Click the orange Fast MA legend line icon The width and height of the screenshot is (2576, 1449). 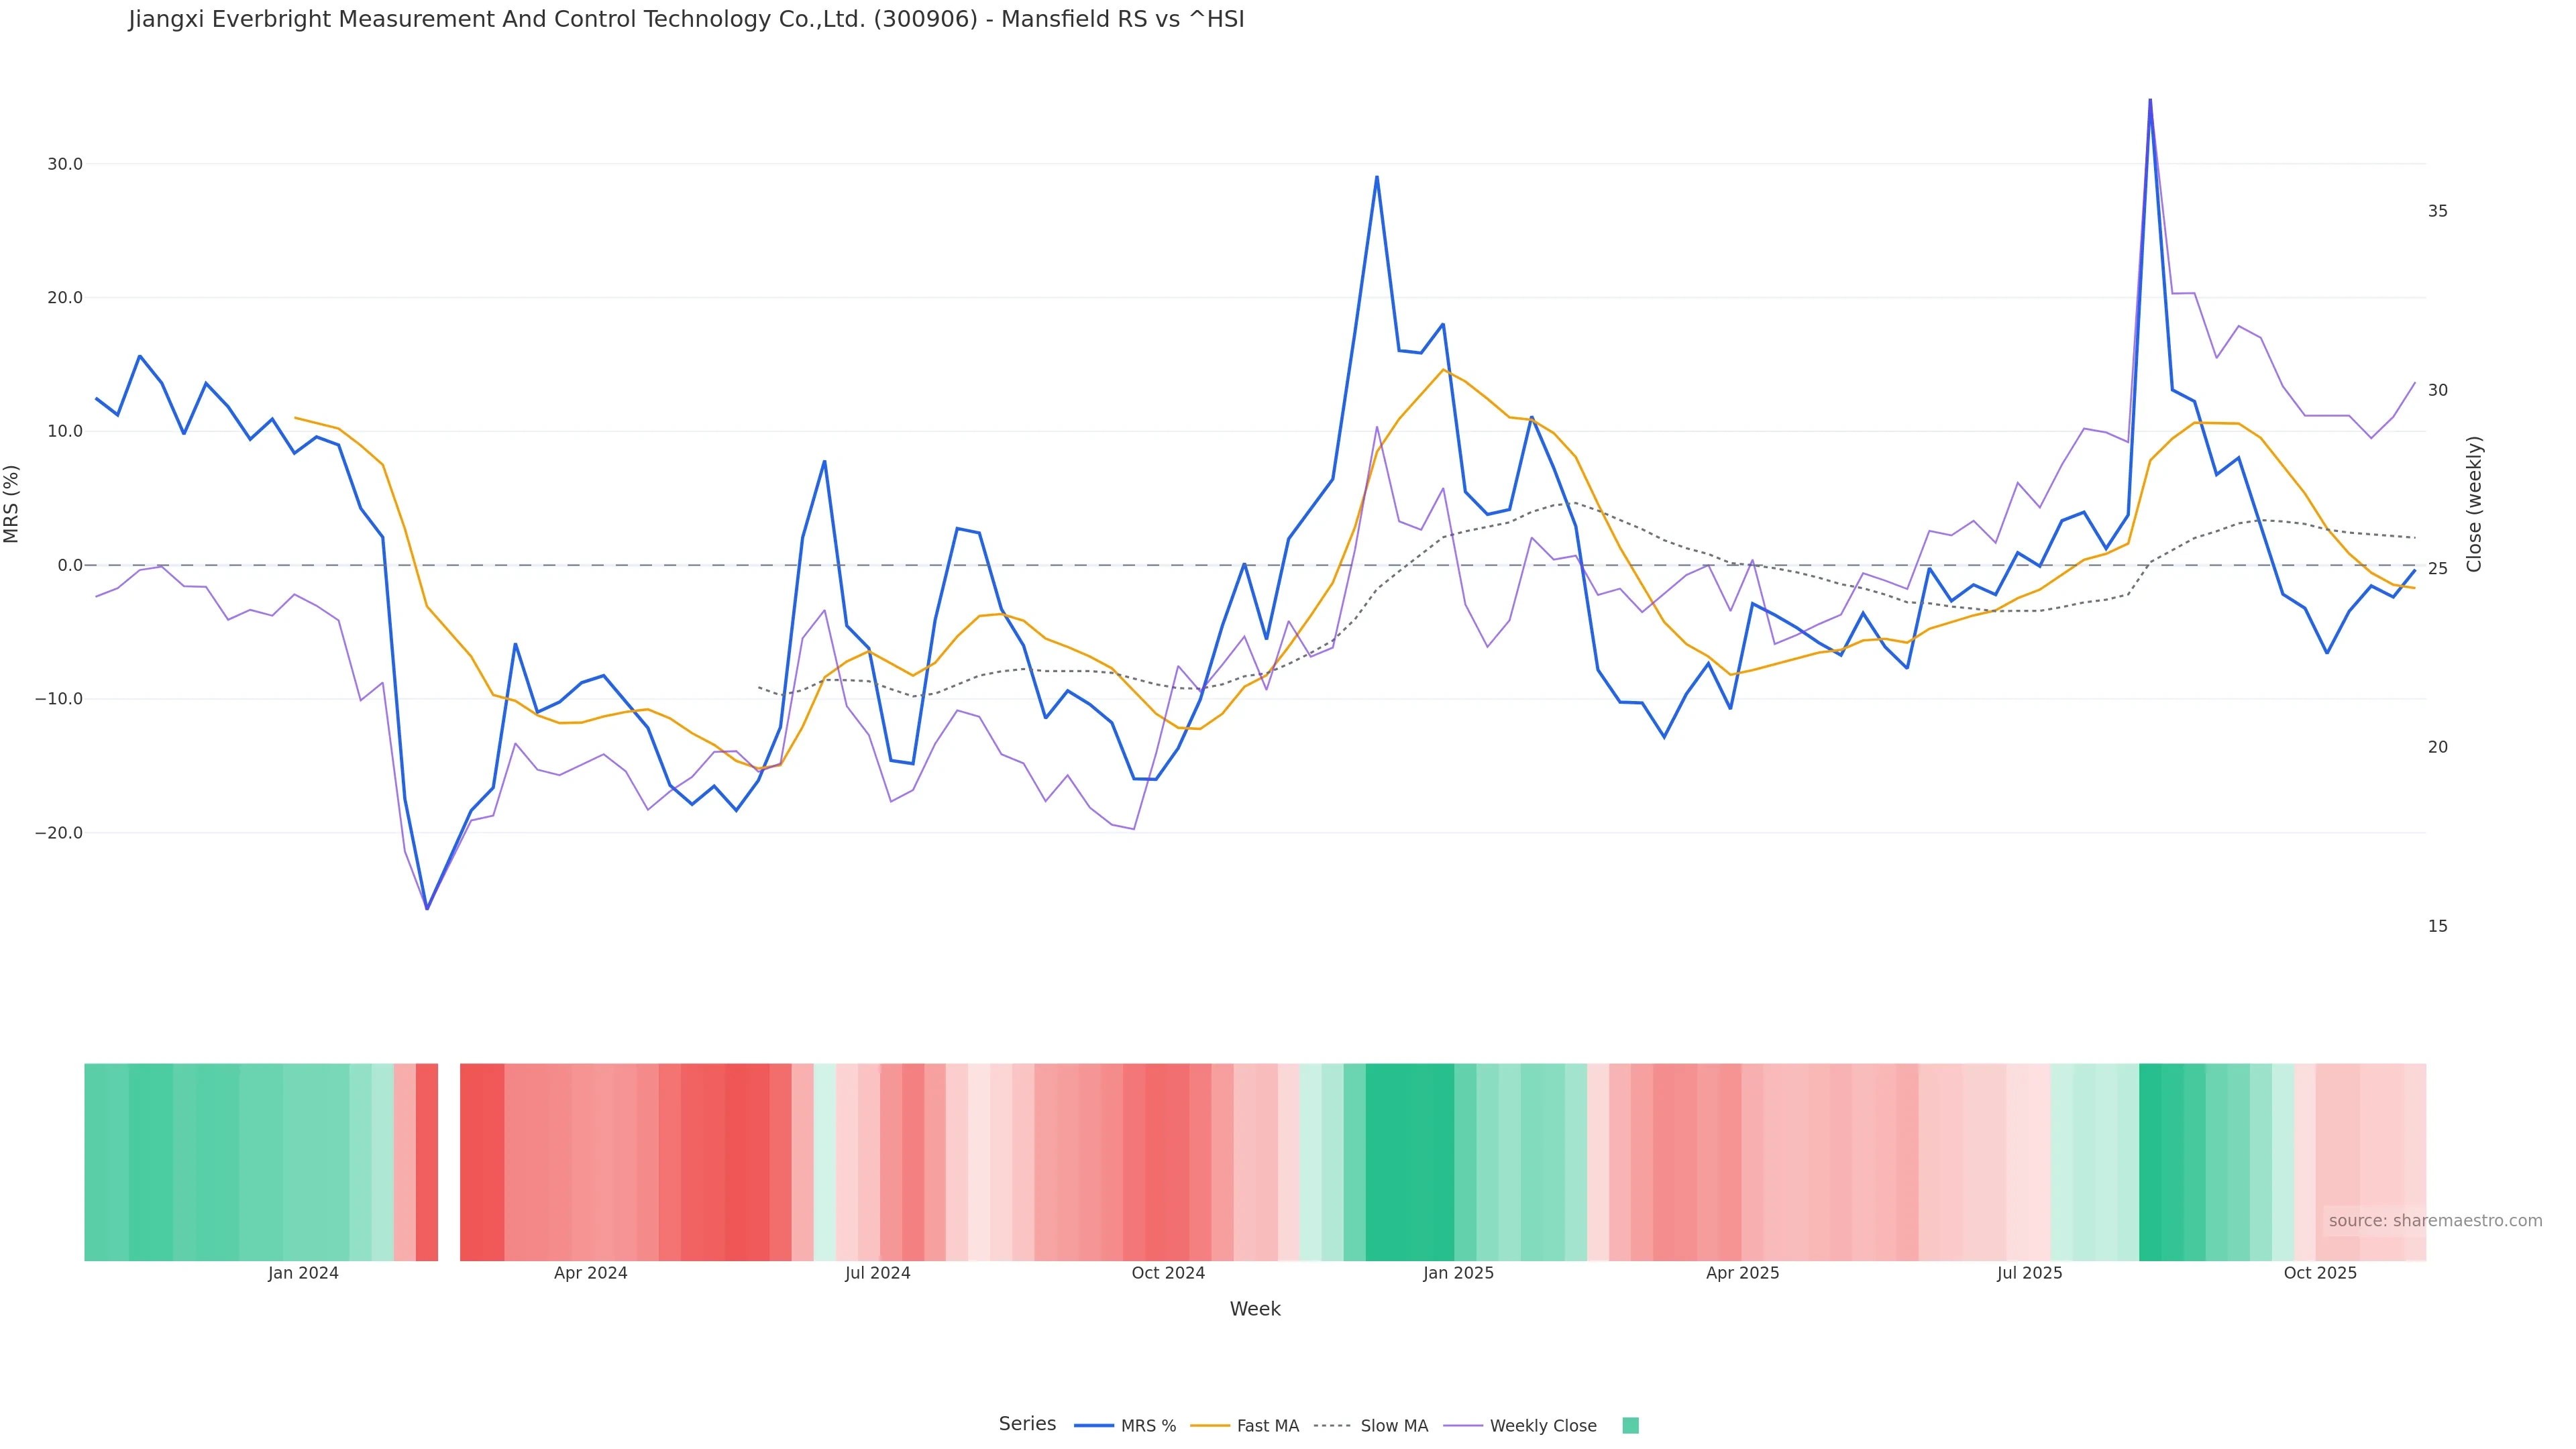(1210, 1426)
